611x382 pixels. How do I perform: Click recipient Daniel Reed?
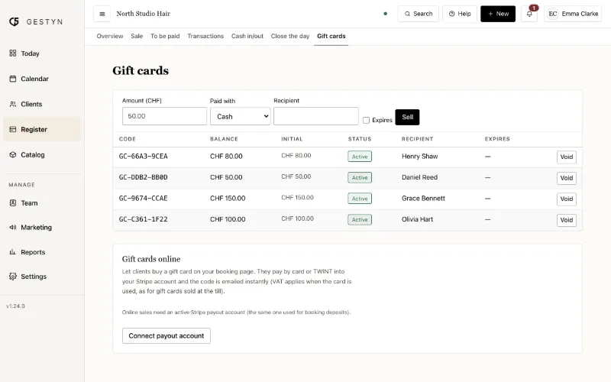(x=419, y=177)
